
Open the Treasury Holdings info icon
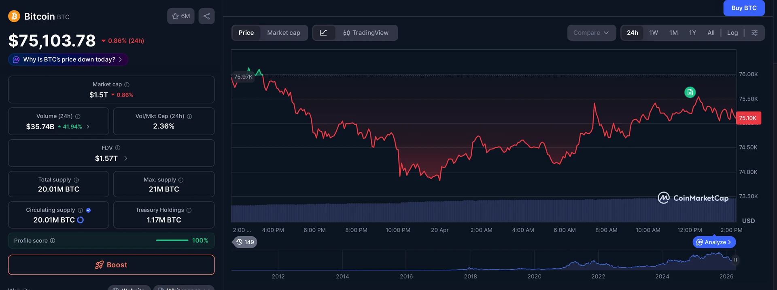point(189,210)
